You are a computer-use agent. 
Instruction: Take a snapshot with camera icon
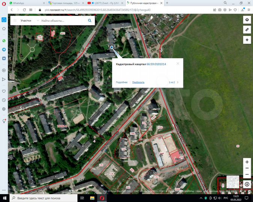tap(220, 10)
